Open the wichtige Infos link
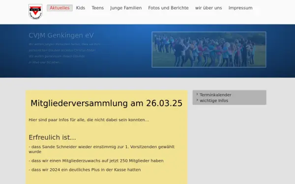Screen dimensions: 295x184 click(x=214, y=101)
